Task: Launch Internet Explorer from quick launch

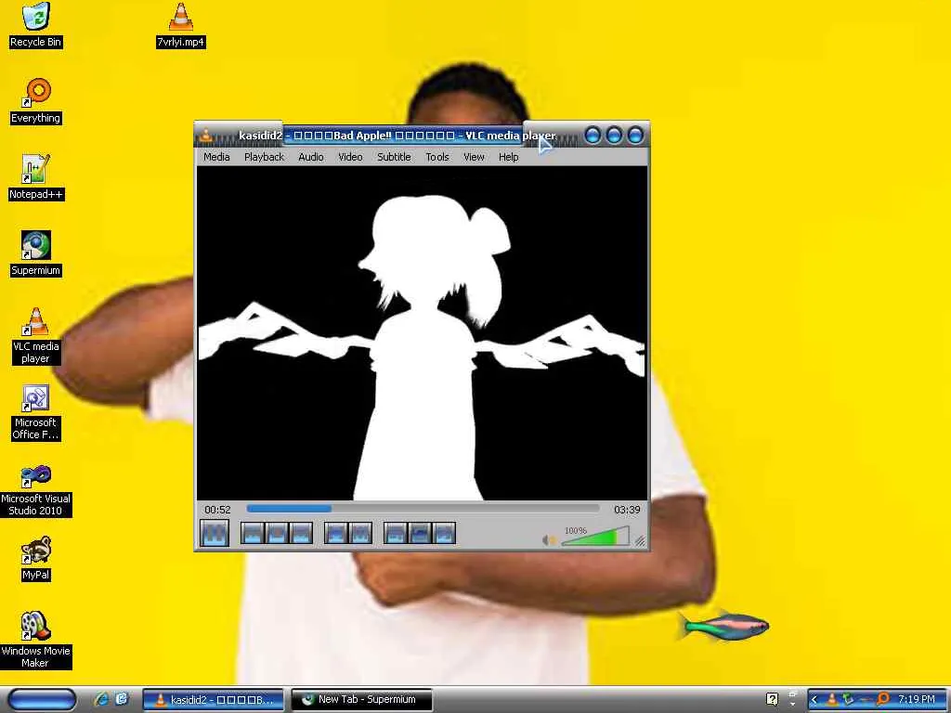Action: (101, 700)
